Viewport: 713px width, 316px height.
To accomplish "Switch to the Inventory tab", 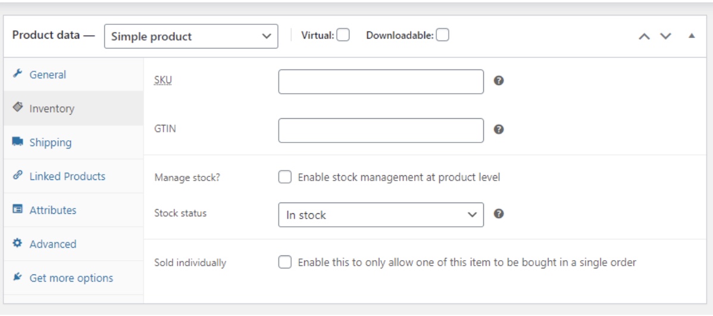I will (51, 109).
